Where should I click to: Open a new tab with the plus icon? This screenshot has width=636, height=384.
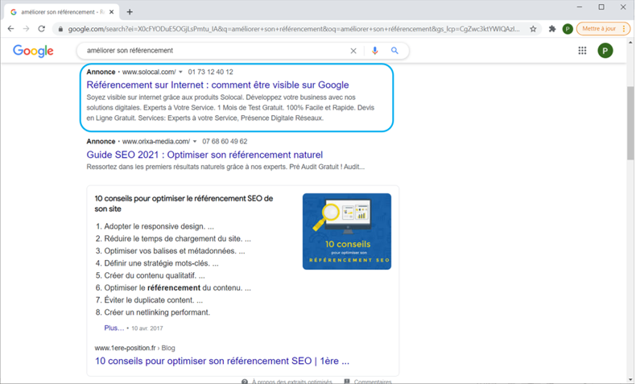coord(130,12)
